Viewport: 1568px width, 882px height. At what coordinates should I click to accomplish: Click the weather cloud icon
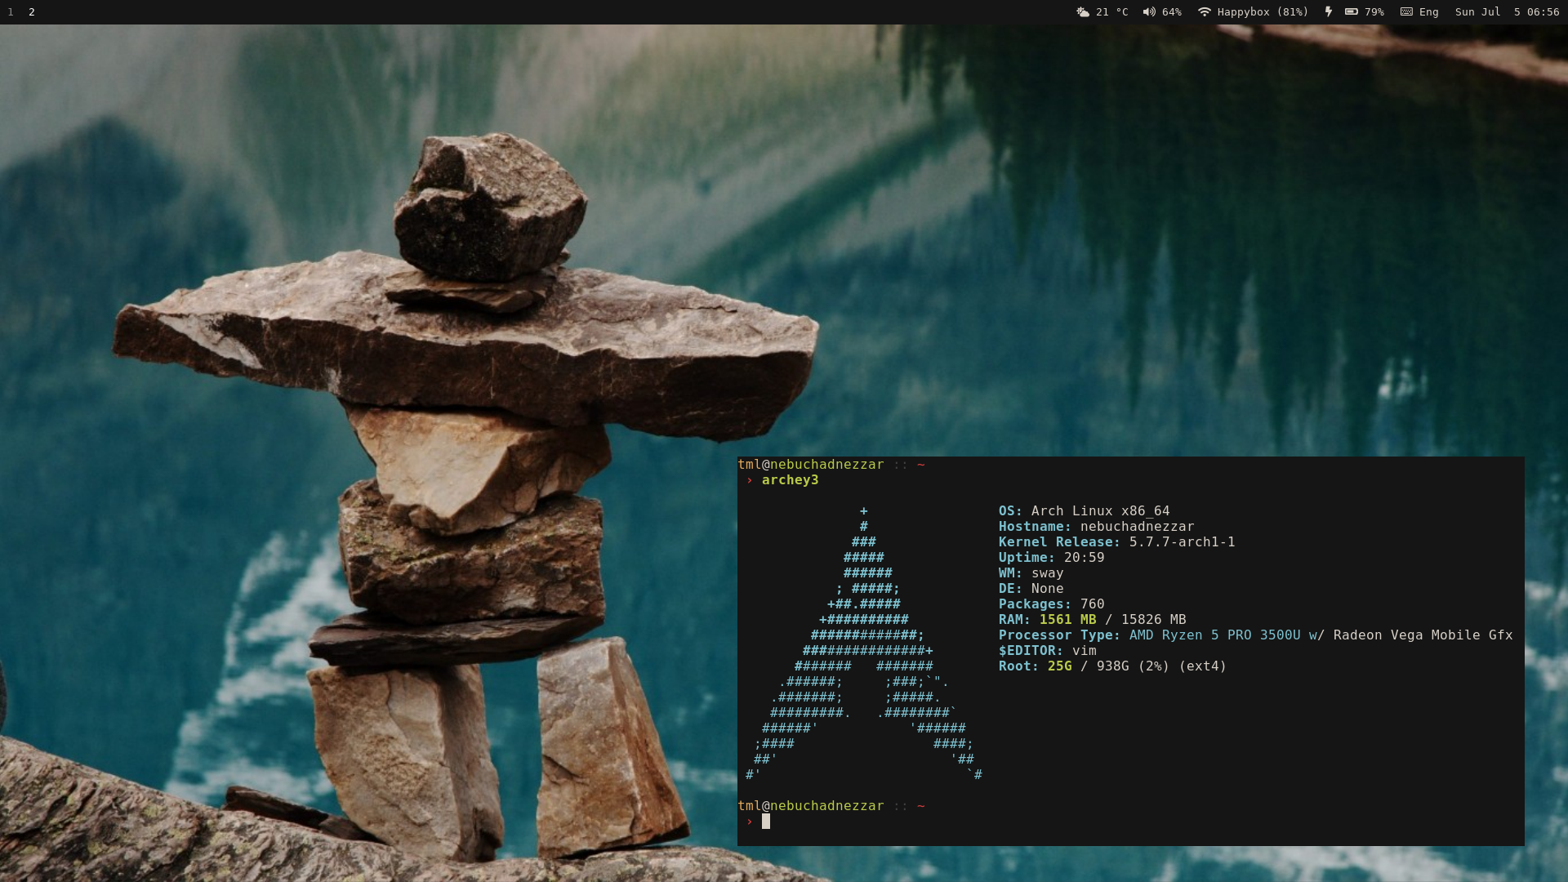pyautogui.click(x=1083, y=12)
